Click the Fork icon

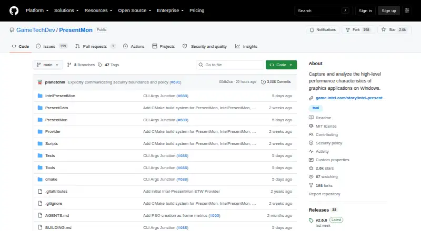point(348,30)
